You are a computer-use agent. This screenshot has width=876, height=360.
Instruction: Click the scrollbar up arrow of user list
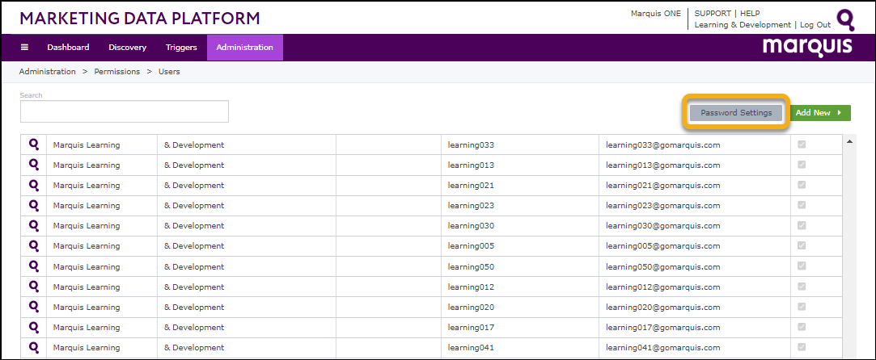pyautogui.click(x=849, y=142)
